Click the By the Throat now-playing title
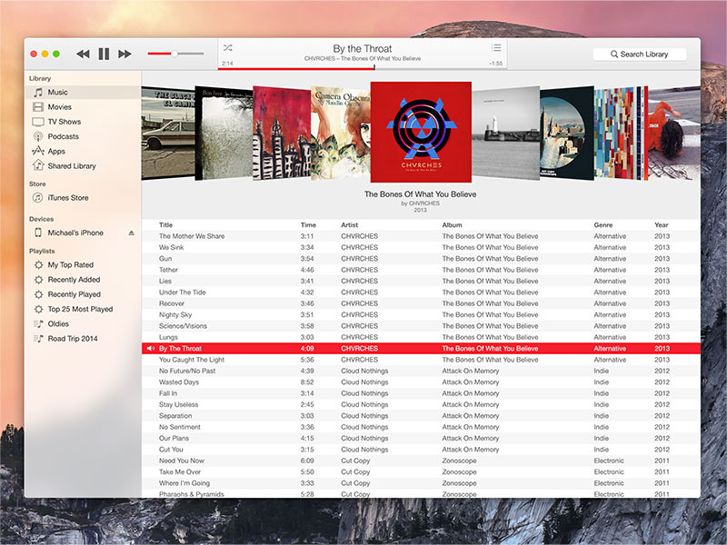Image resolution: width=727 pixels, height=545 pixels. pos(362,49)
